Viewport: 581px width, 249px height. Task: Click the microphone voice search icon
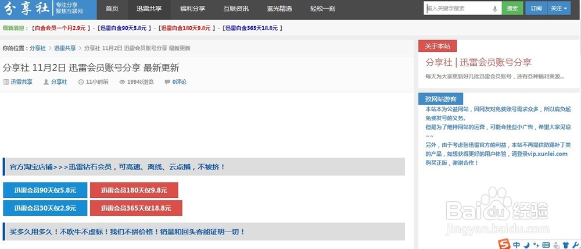495,9
